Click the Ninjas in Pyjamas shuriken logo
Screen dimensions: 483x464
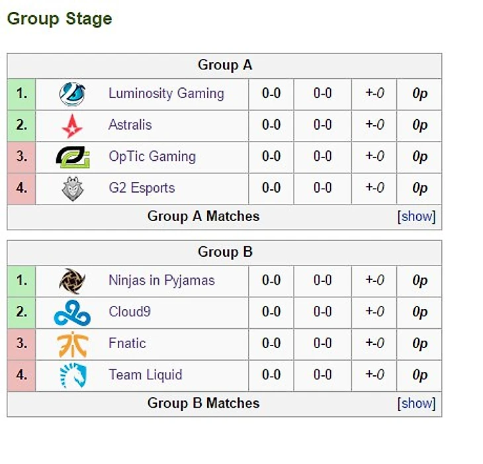(x=72, y=281)
